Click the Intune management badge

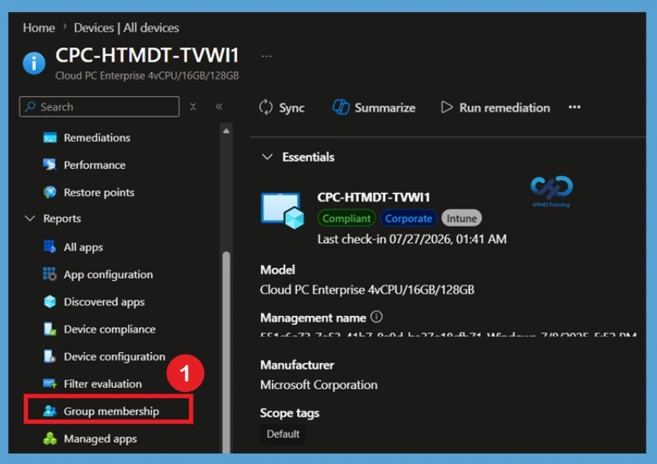click(461, 218)
